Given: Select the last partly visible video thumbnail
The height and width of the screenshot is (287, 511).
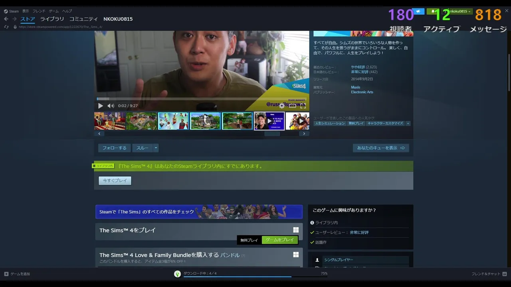Looking at the screenshot, I should pos(297,121).
